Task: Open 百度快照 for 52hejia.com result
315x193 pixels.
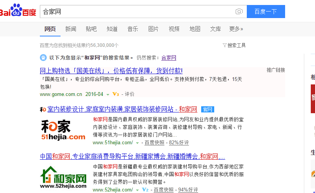Action: point(164,190)
